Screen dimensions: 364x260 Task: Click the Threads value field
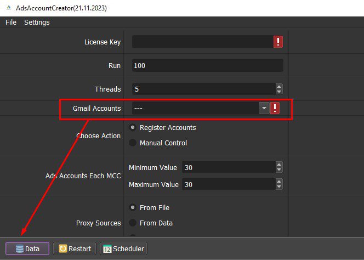click(204, 89)
